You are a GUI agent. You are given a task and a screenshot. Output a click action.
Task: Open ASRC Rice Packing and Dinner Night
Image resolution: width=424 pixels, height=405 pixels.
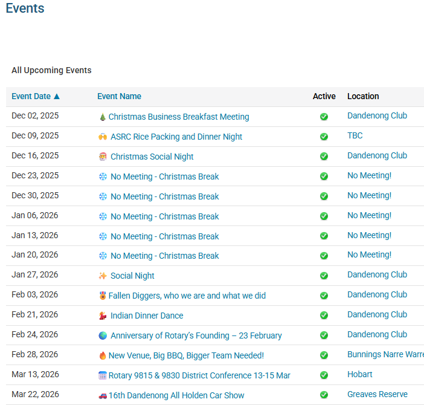pyautogui.click(x=176, y=137)
